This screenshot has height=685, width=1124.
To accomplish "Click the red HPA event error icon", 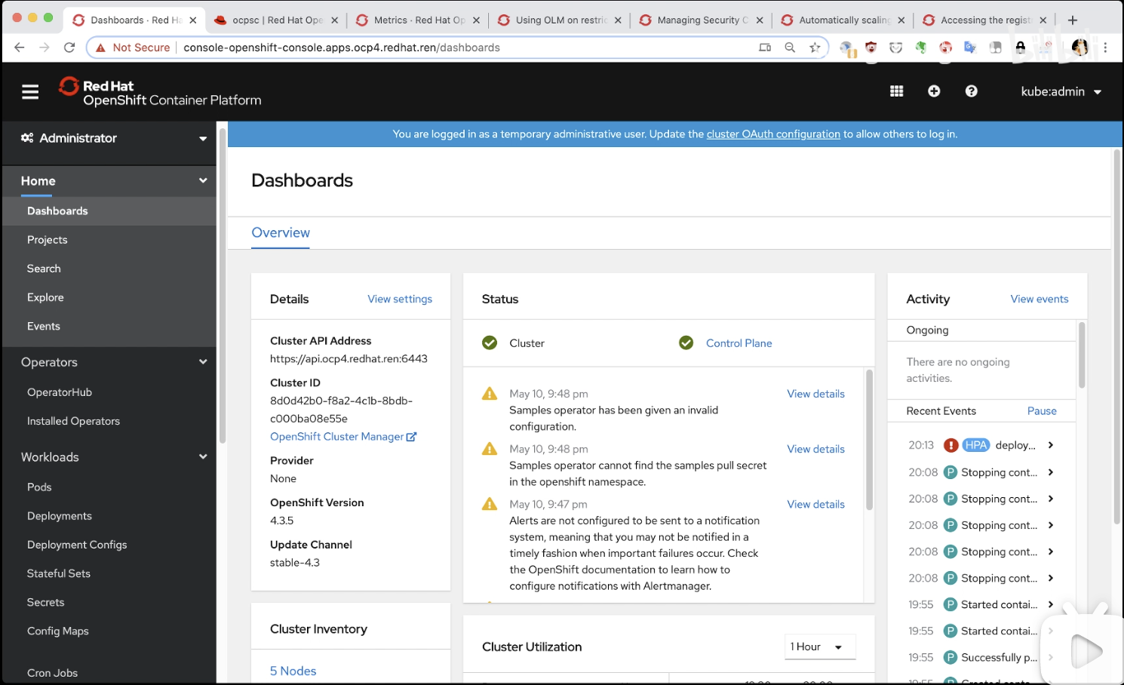I will click(951, 445).
